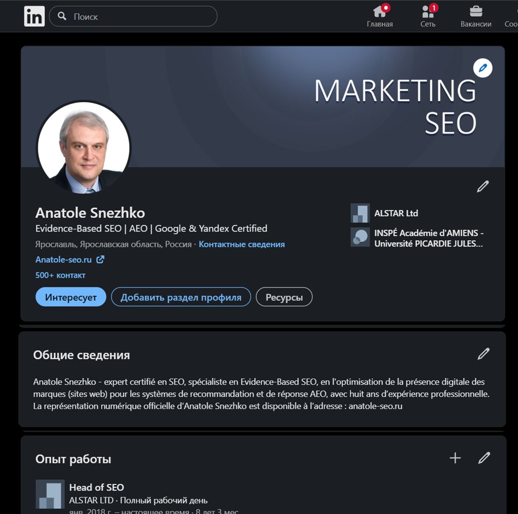The height and width of the screenshot is (514, 518).
Task: Edit the banner with blue pencil icon
Action: [483, 68]
